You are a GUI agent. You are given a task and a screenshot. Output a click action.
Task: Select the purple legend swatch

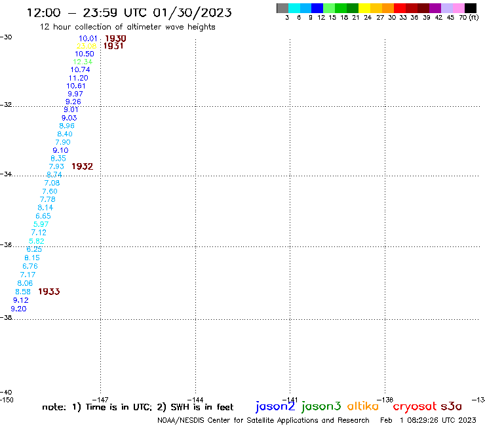tap(435, 8)
